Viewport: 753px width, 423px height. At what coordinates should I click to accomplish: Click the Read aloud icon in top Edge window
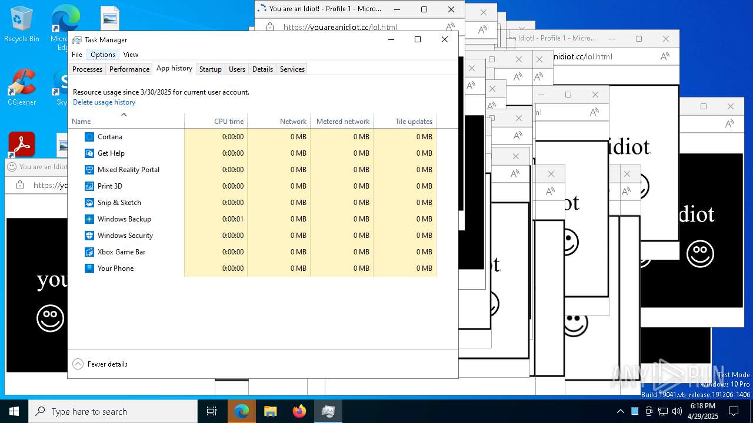[x=450, y=27]
